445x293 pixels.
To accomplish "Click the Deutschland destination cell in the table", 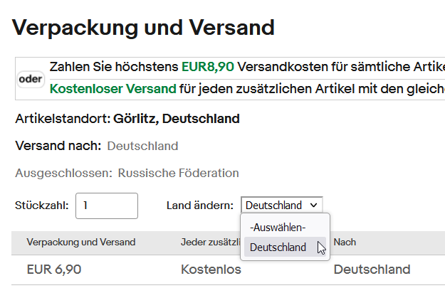I will [x=372, y=270].
